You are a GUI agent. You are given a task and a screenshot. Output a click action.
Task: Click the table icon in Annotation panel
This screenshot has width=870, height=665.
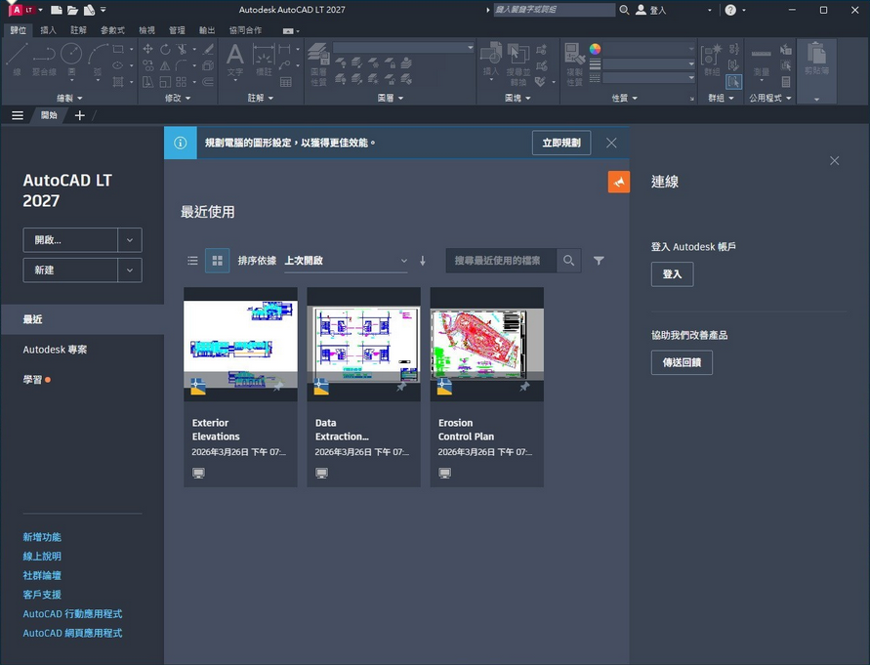click(x=286, y=82)
